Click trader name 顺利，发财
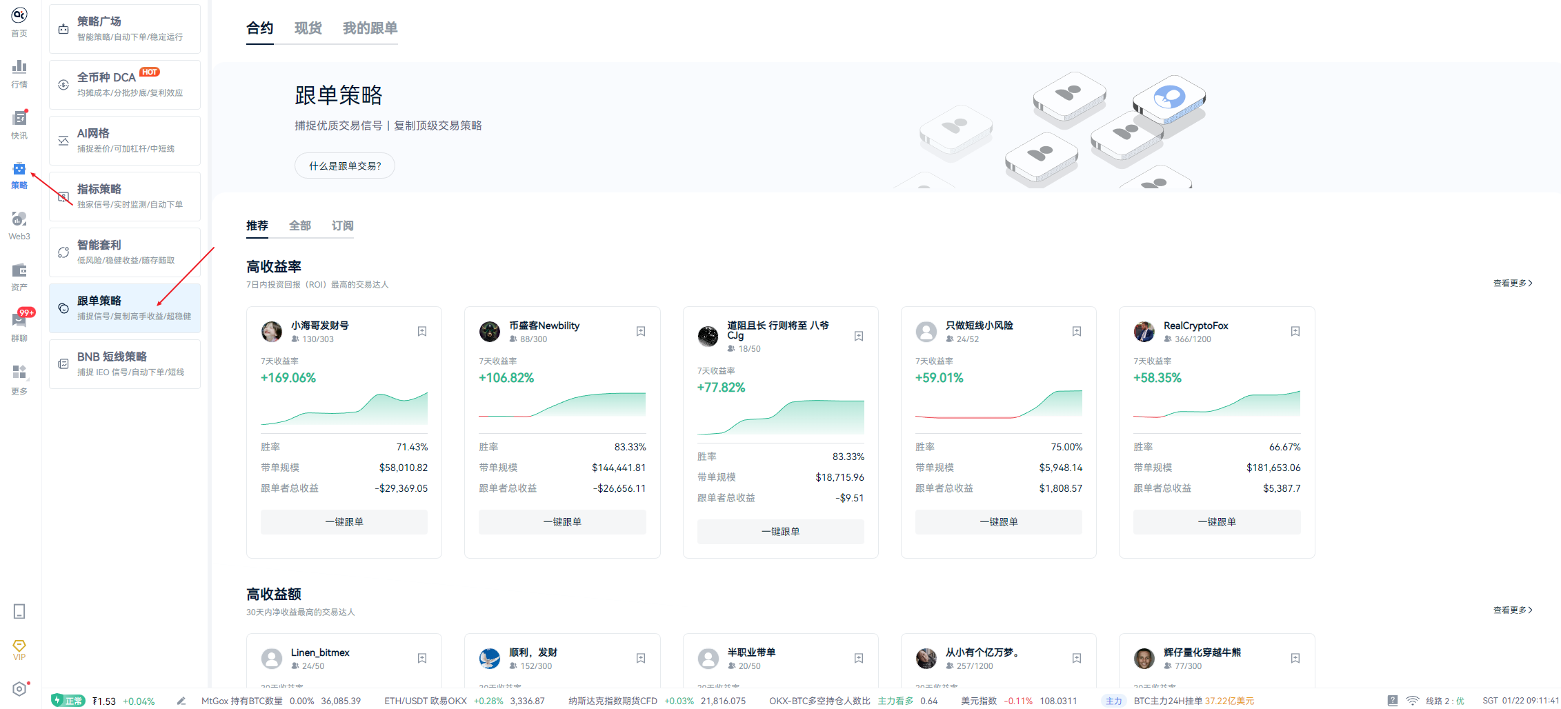This screenshot has width=1561, height=709. click(x=533, y=652)
